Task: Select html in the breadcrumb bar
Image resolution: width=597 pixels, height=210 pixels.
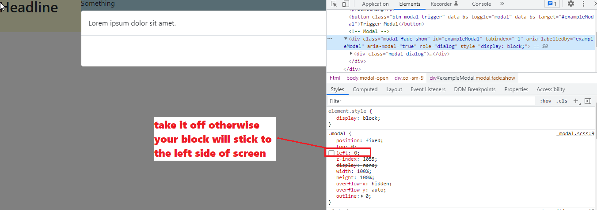Action: click(335, 78)
